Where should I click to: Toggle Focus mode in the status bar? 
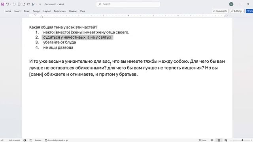(x=202, y=140)
